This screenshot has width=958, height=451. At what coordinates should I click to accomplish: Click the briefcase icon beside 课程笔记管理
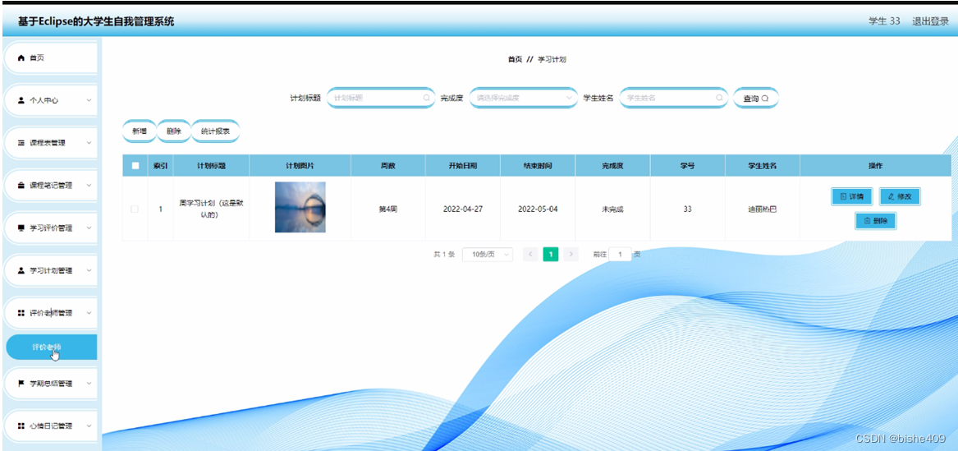[21, 186]
